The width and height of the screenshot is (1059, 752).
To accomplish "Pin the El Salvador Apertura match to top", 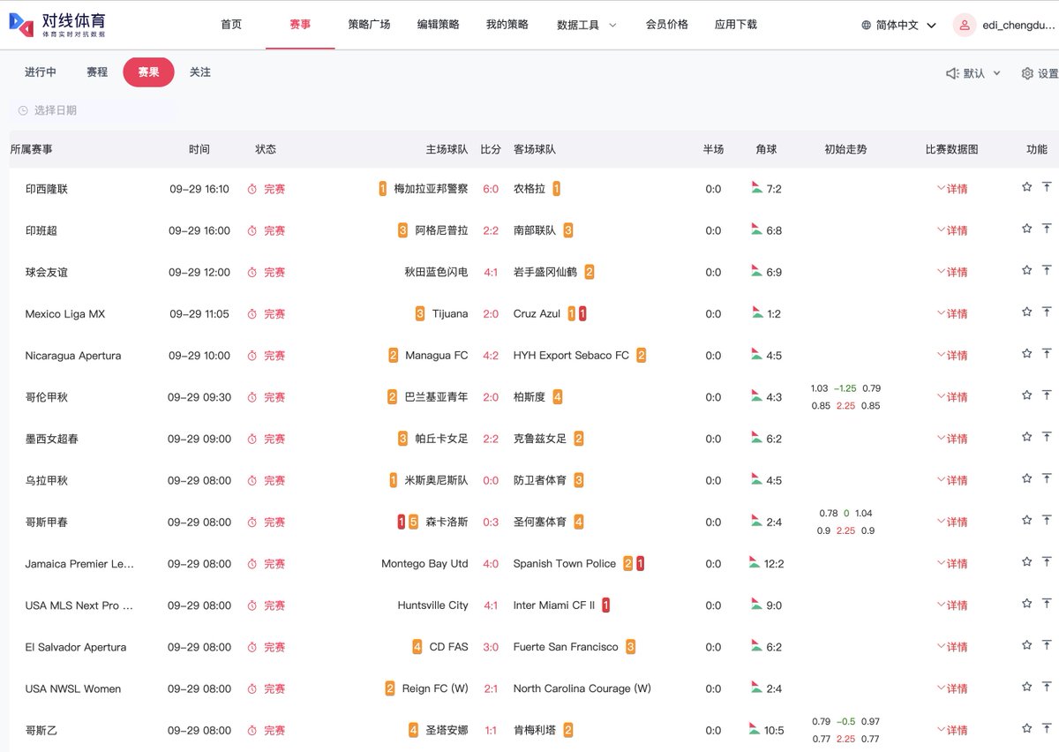I will pyautogui.click(x=1047, y=645).
